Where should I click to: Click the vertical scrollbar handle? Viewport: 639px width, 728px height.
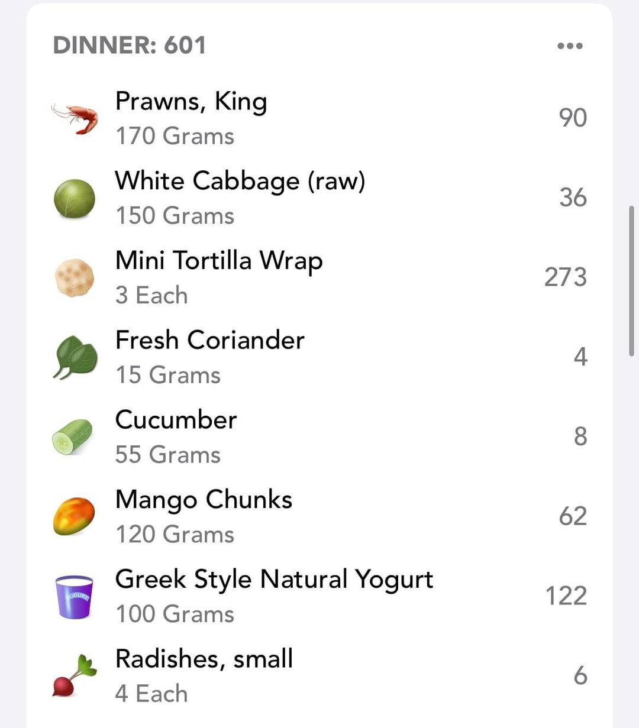[631, 281]
